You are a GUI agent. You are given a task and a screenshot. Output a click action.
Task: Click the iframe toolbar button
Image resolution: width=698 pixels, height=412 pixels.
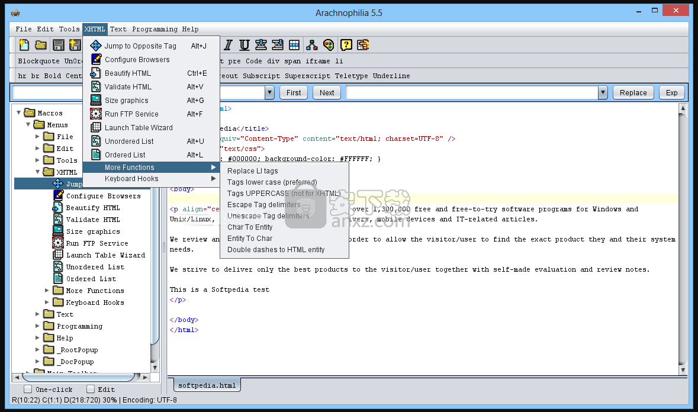pos(318,61)
